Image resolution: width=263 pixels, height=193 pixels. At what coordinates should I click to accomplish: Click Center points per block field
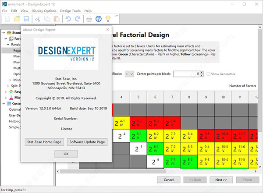pos(187,74)
